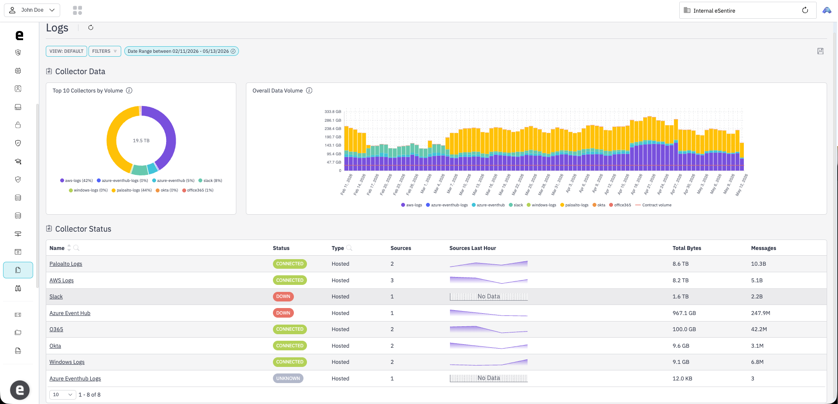The image size is (838, 404).
Task: Open the shield with chart line sidebar icon
Action: [18, 179]
